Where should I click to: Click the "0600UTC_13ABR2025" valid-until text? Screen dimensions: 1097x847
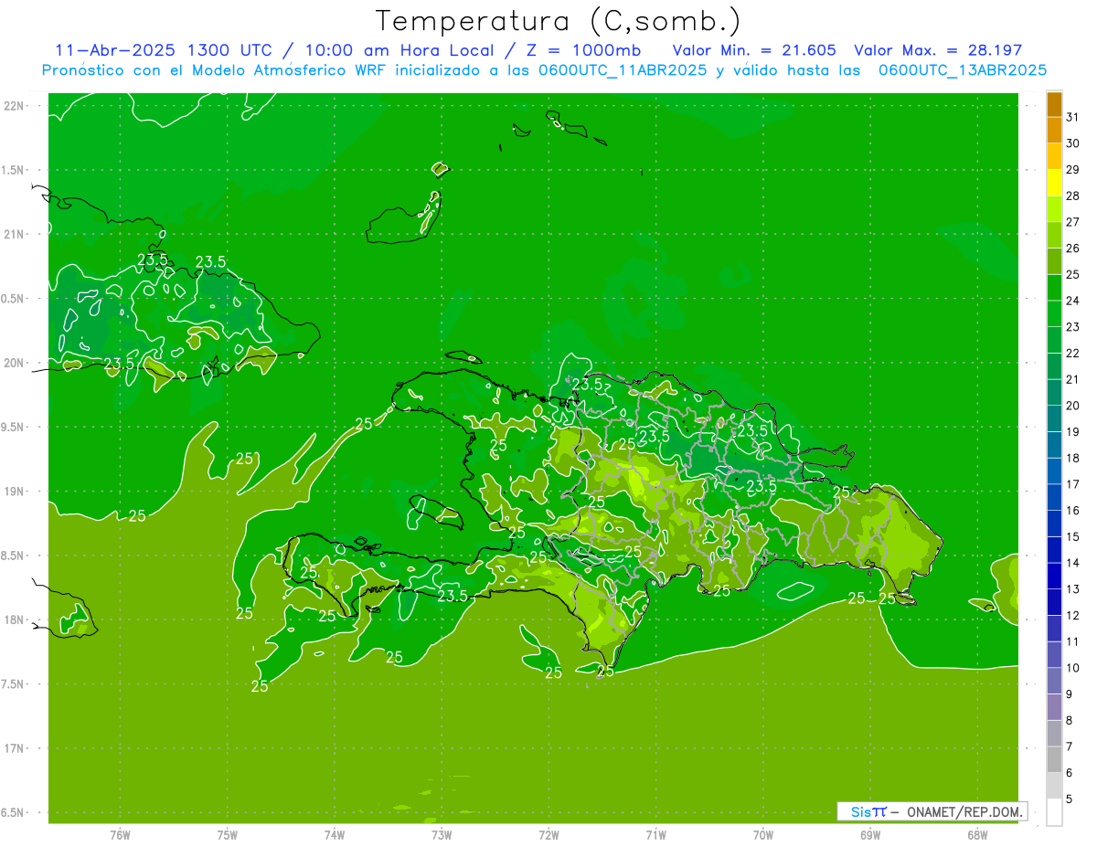(x=962, y=70)
